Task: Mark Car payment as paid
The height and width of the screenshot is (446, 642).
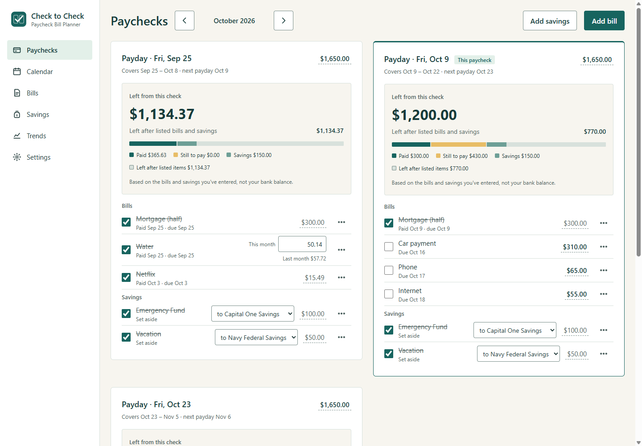Action: point(389,247)
